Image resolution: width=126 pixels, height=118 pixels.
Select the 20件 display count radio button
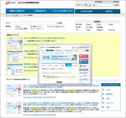97,24
